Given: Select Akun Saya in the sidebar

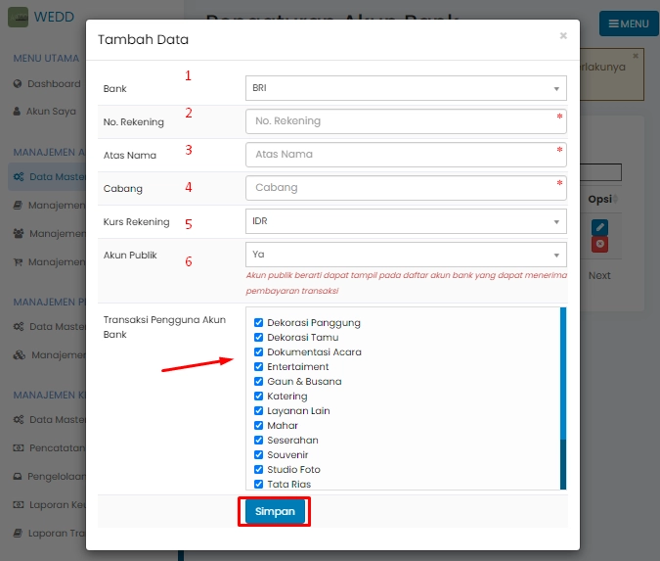Looking at the screenshot, I should 51,112.
